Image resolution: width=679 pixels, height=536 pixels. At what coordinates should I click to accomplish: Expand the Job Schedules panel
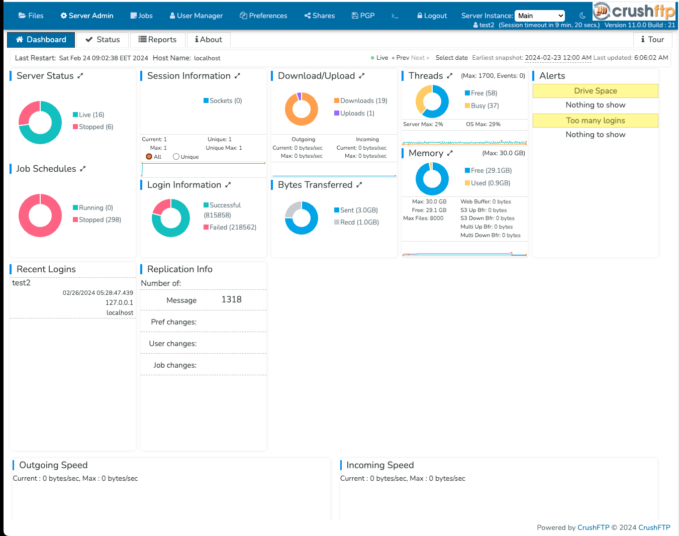pyautogui.click(x=83, y=169)
